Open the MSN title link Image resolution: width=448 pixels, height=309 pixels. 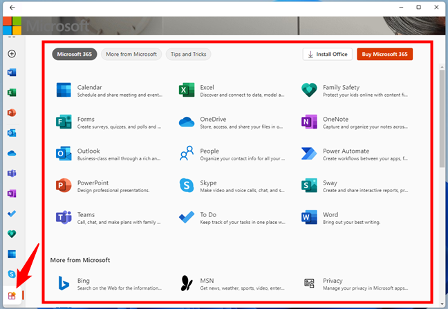pyautogui.click(x=207, y=281)
